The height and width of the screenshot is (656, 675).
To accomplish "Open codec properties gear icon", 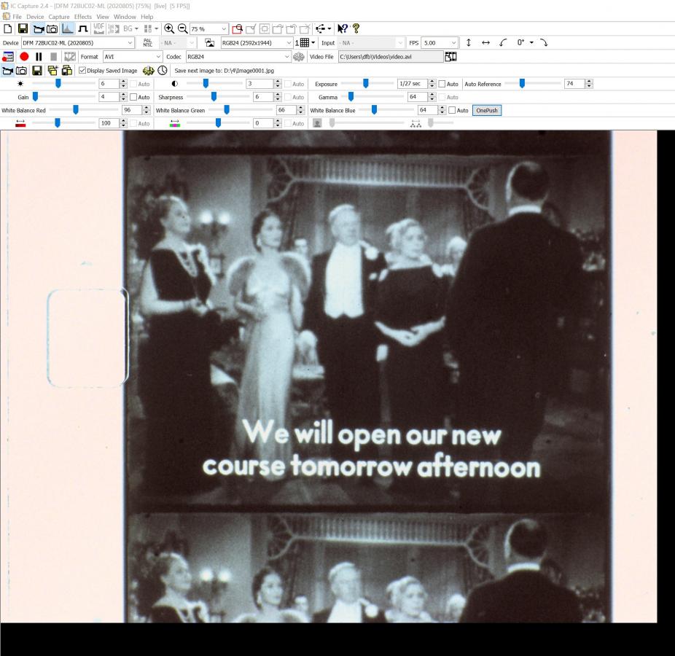I will pos(299,56).
